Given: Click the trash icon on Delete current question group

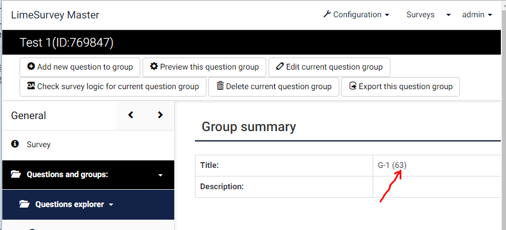Looking at the screenshot, I should pos(220,86).
